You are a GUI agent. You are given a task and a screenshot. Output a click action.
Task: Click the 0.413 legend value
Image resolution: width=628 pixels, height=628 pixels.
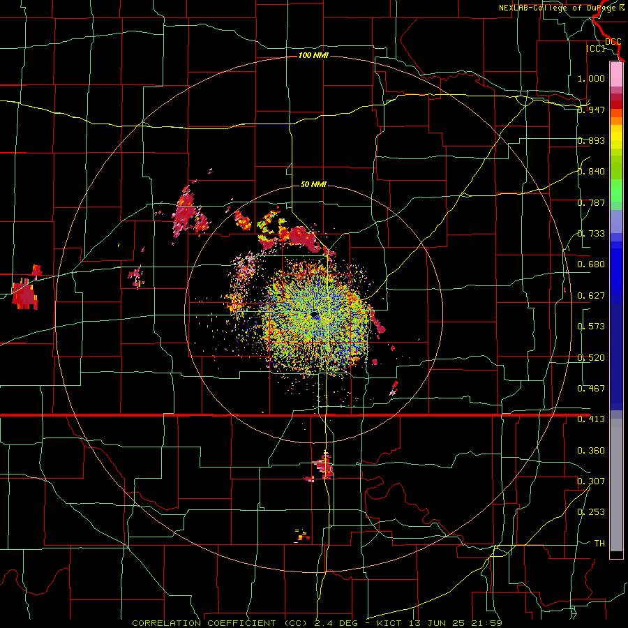(x=591, y=419)
